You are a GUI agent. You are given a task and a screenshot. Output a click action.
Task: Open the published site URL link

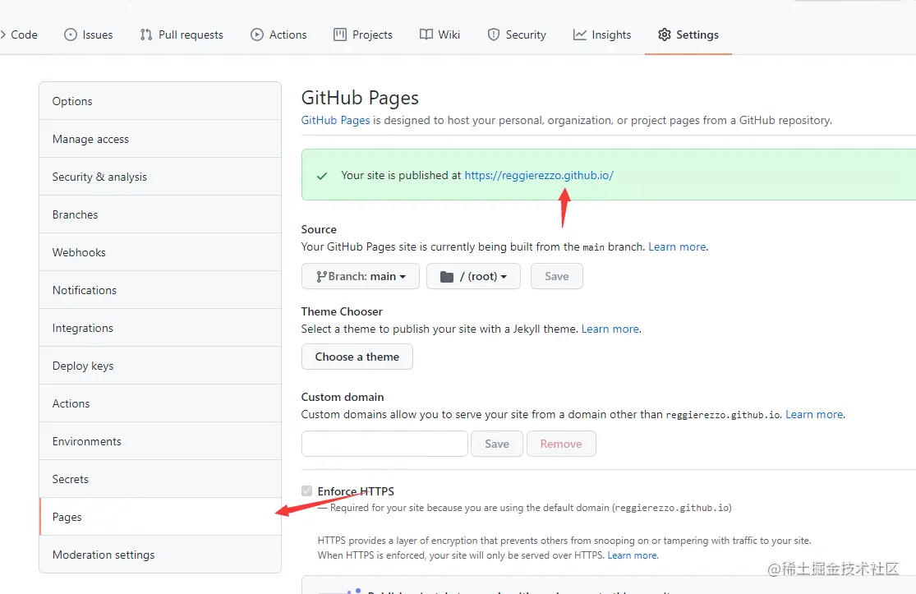pos(539,175)
